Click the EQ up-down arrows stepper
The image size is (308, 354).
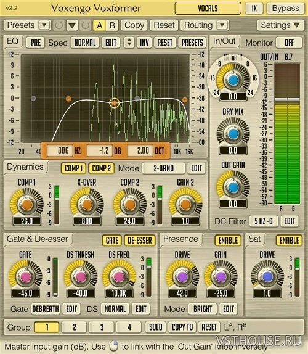tap(129, 42)
